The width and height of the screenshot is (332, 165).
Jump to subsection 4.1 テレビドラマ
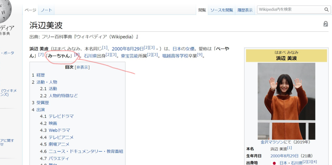[57, 116]
